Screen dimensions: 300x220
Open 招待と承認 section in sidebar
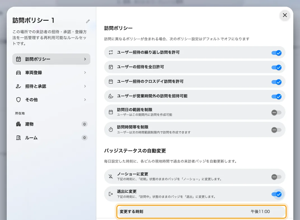click(x=51, y=86)
